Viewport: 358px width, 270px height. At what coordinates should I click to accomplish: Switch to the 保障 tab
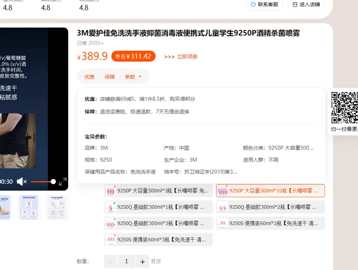click(110, 77)
